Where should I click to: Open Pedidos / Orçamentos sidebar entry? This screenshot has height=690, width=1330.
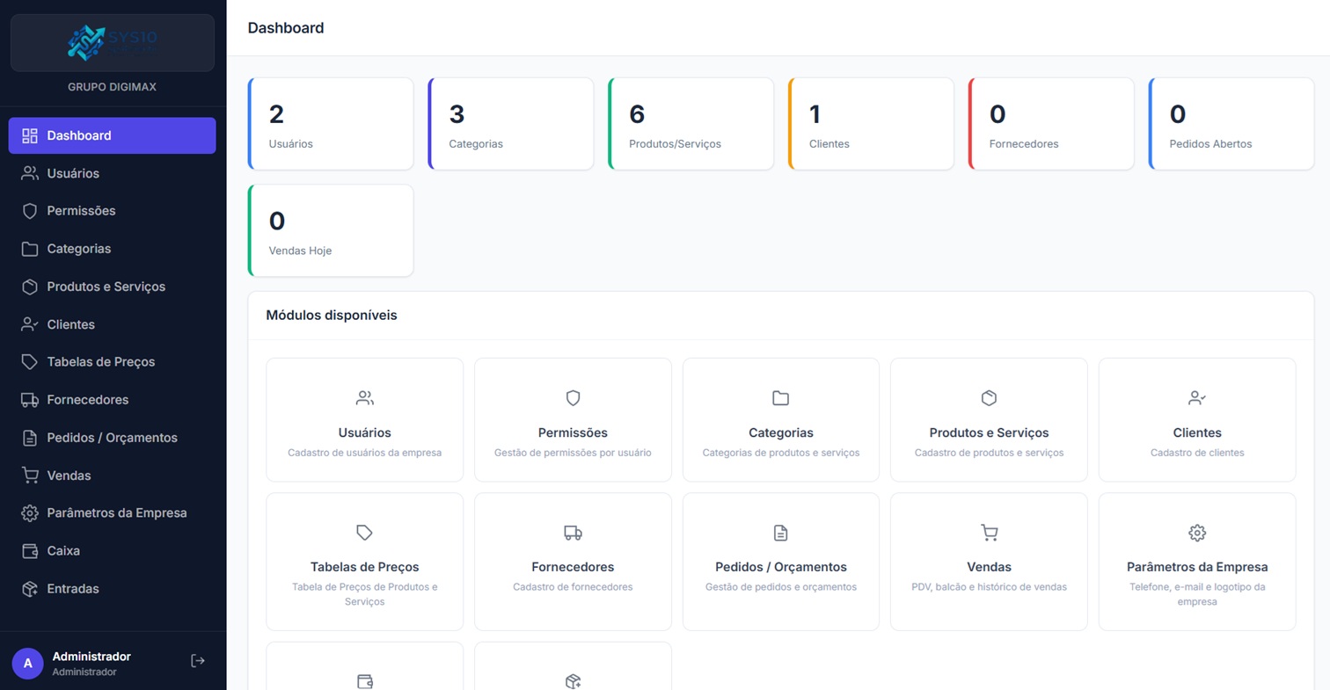[112, 438]
